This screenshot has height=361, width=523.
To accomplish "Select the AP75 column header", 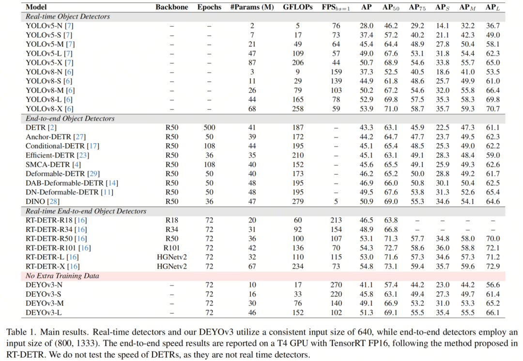I will coord(417,8).
